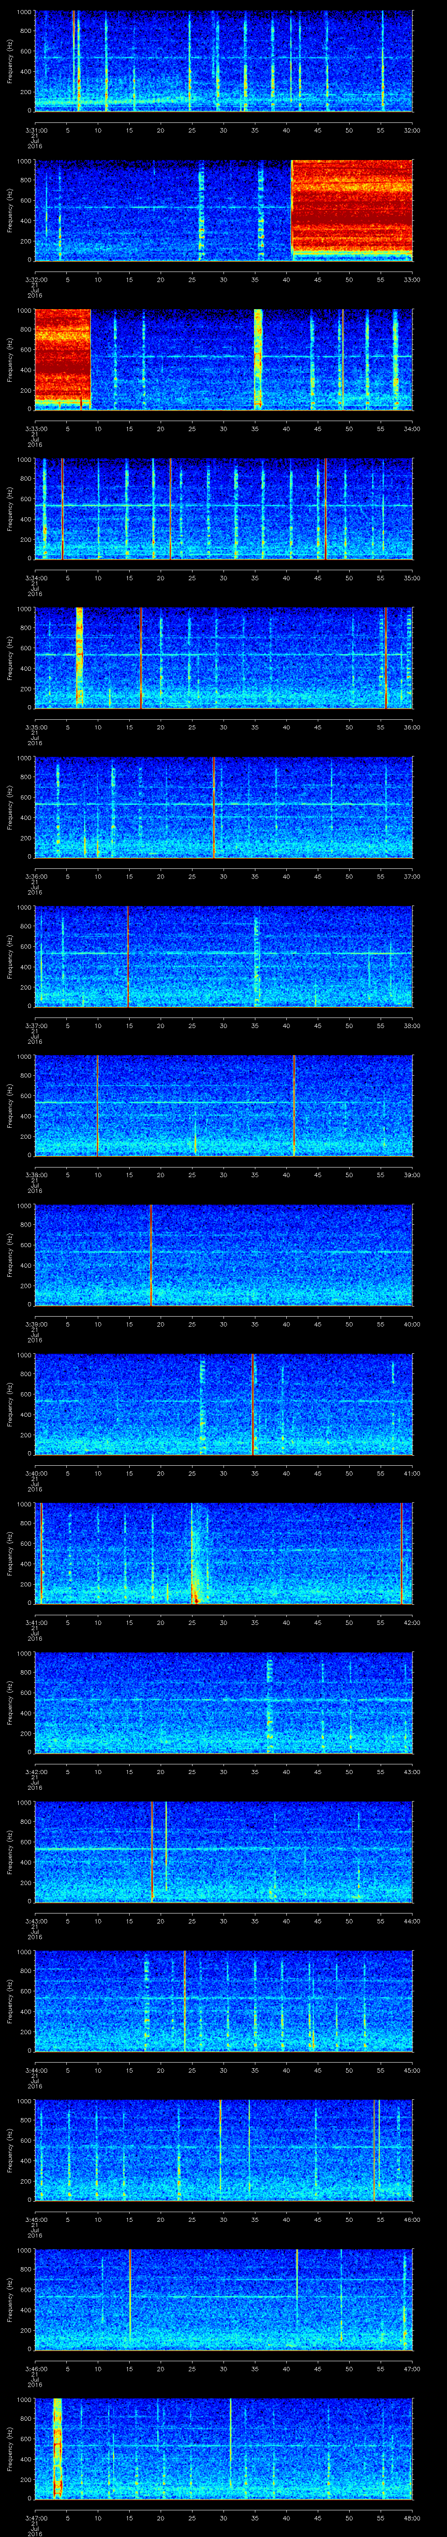Open the spectrogram panel starting at 3:32:00
Viewport: 447px width, 2537px height.
224,210
